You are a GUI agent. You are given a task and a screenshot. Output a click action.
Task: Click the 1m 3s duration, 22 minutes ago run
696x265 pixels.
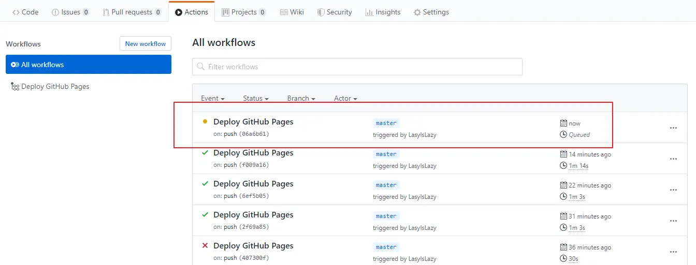(577, 197)
